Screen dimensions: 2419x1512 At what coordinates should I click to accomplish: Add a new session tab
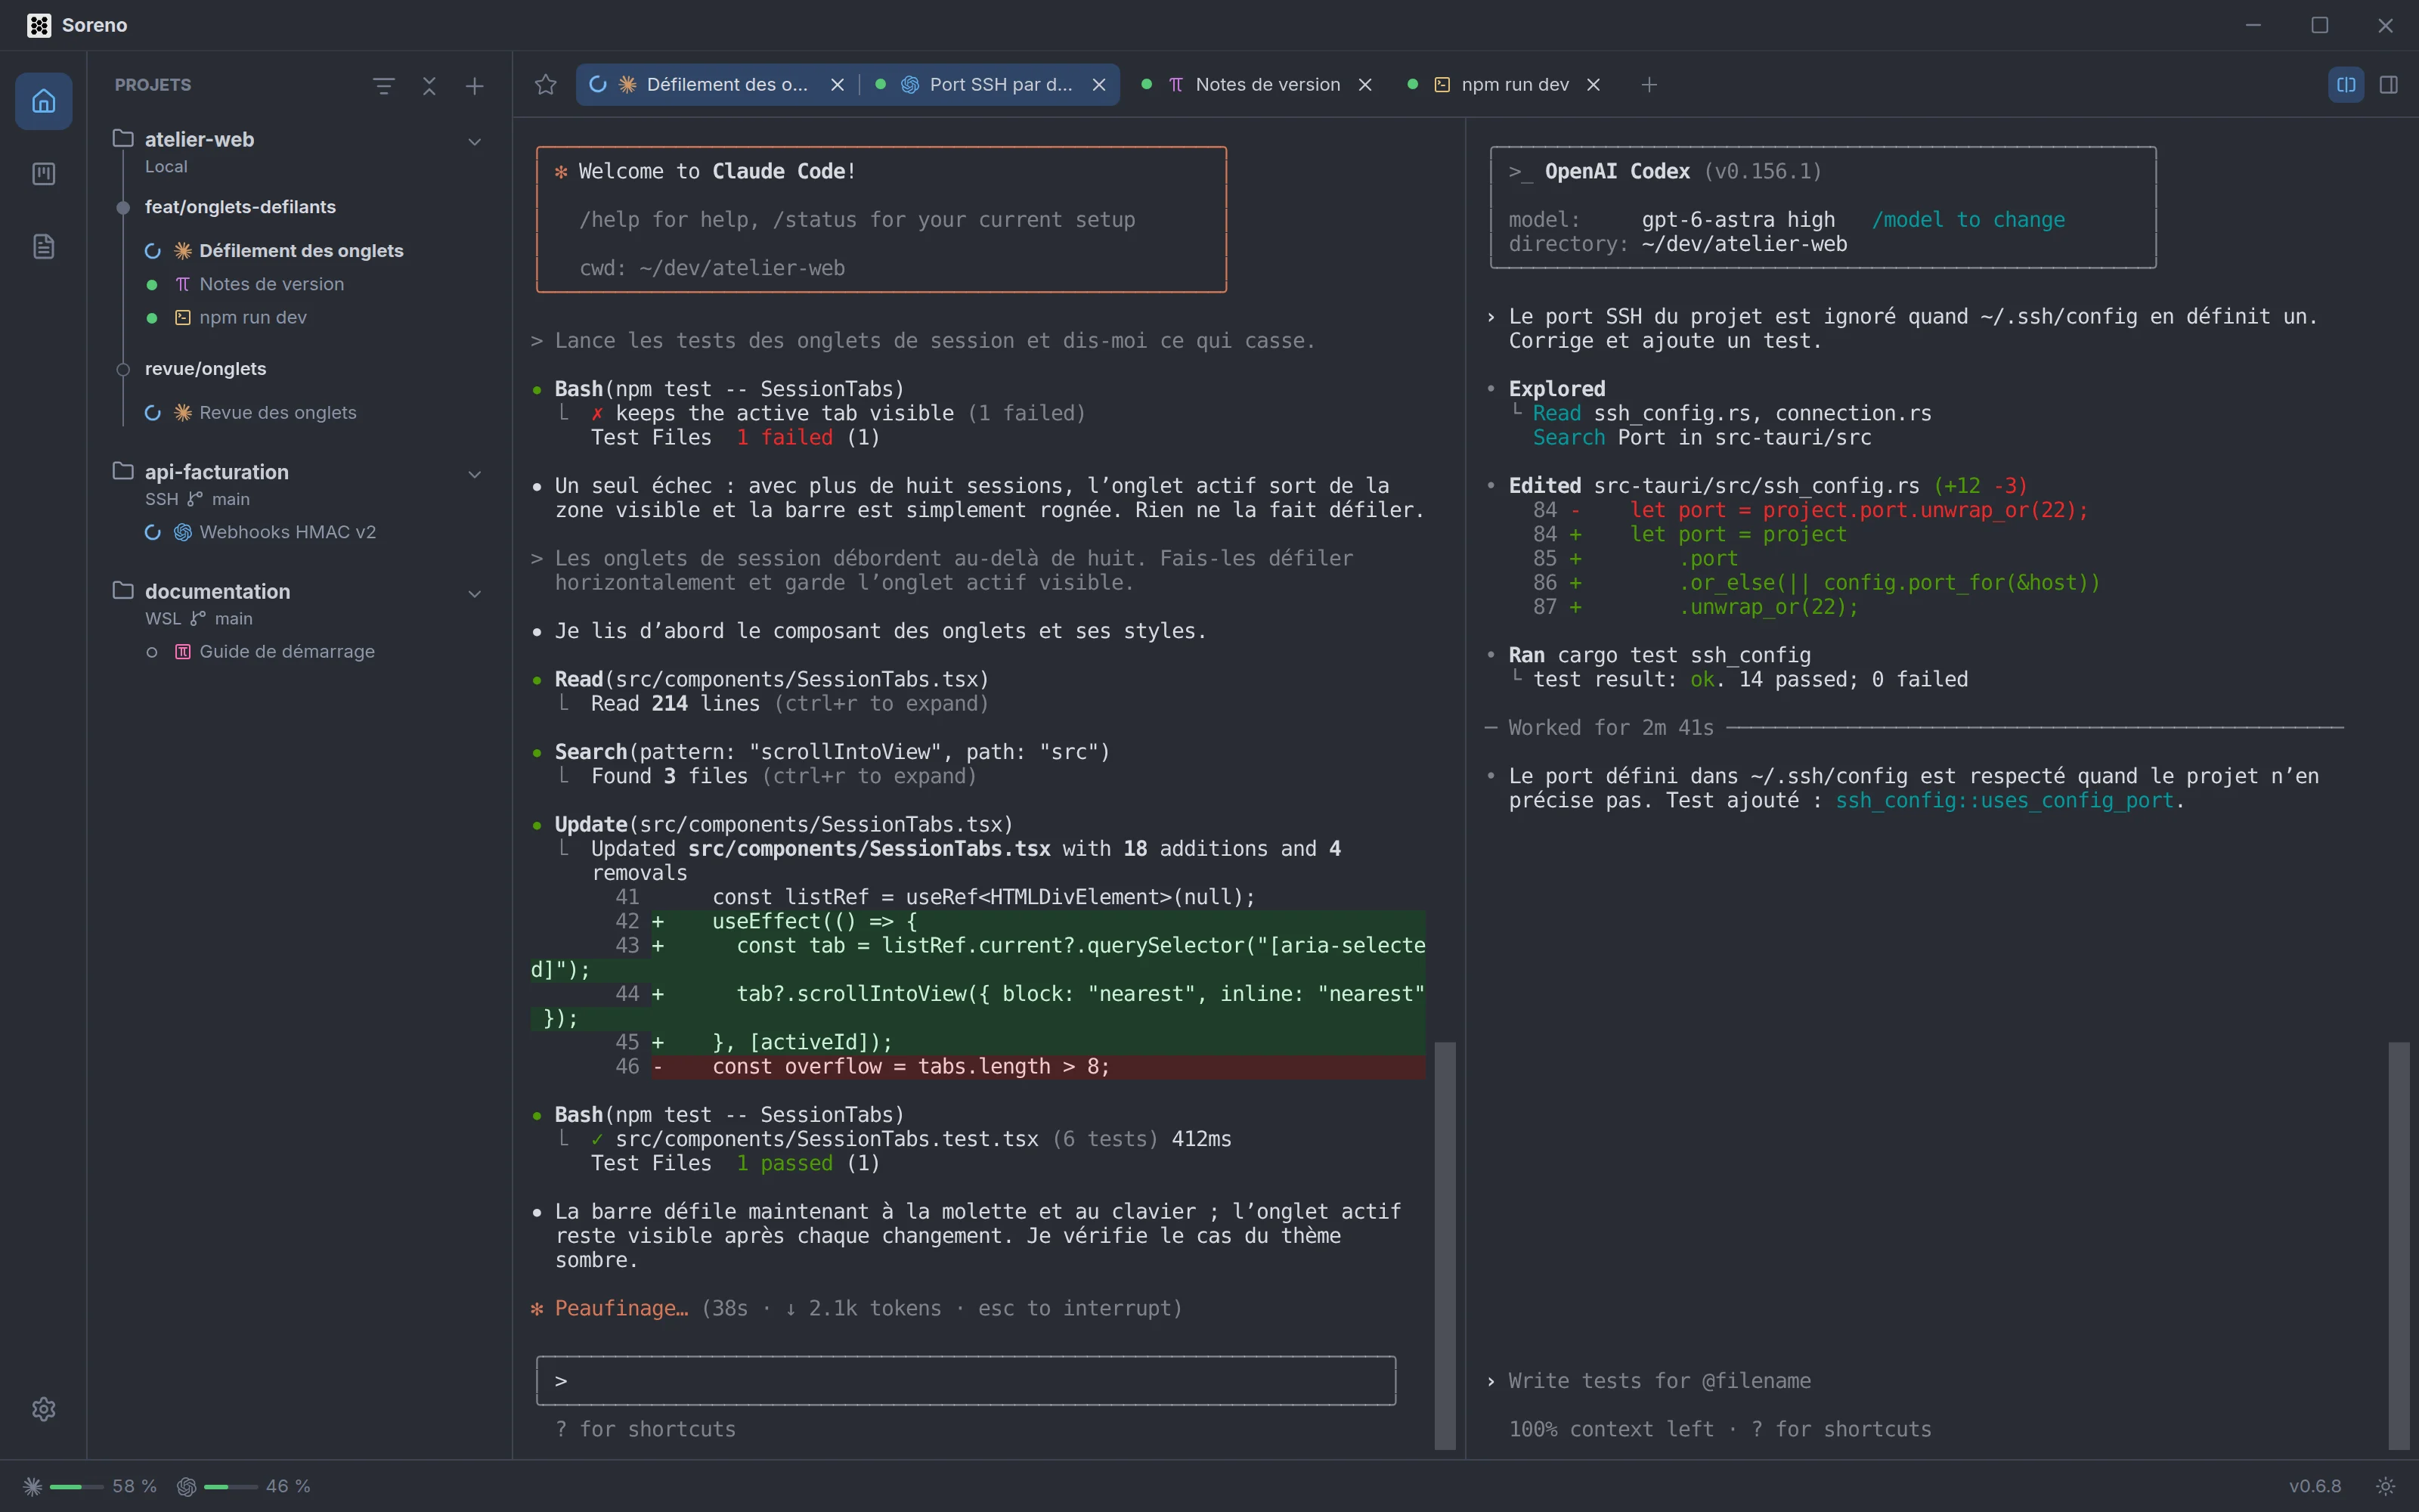pyautogui.click(x=1649, y=85)
